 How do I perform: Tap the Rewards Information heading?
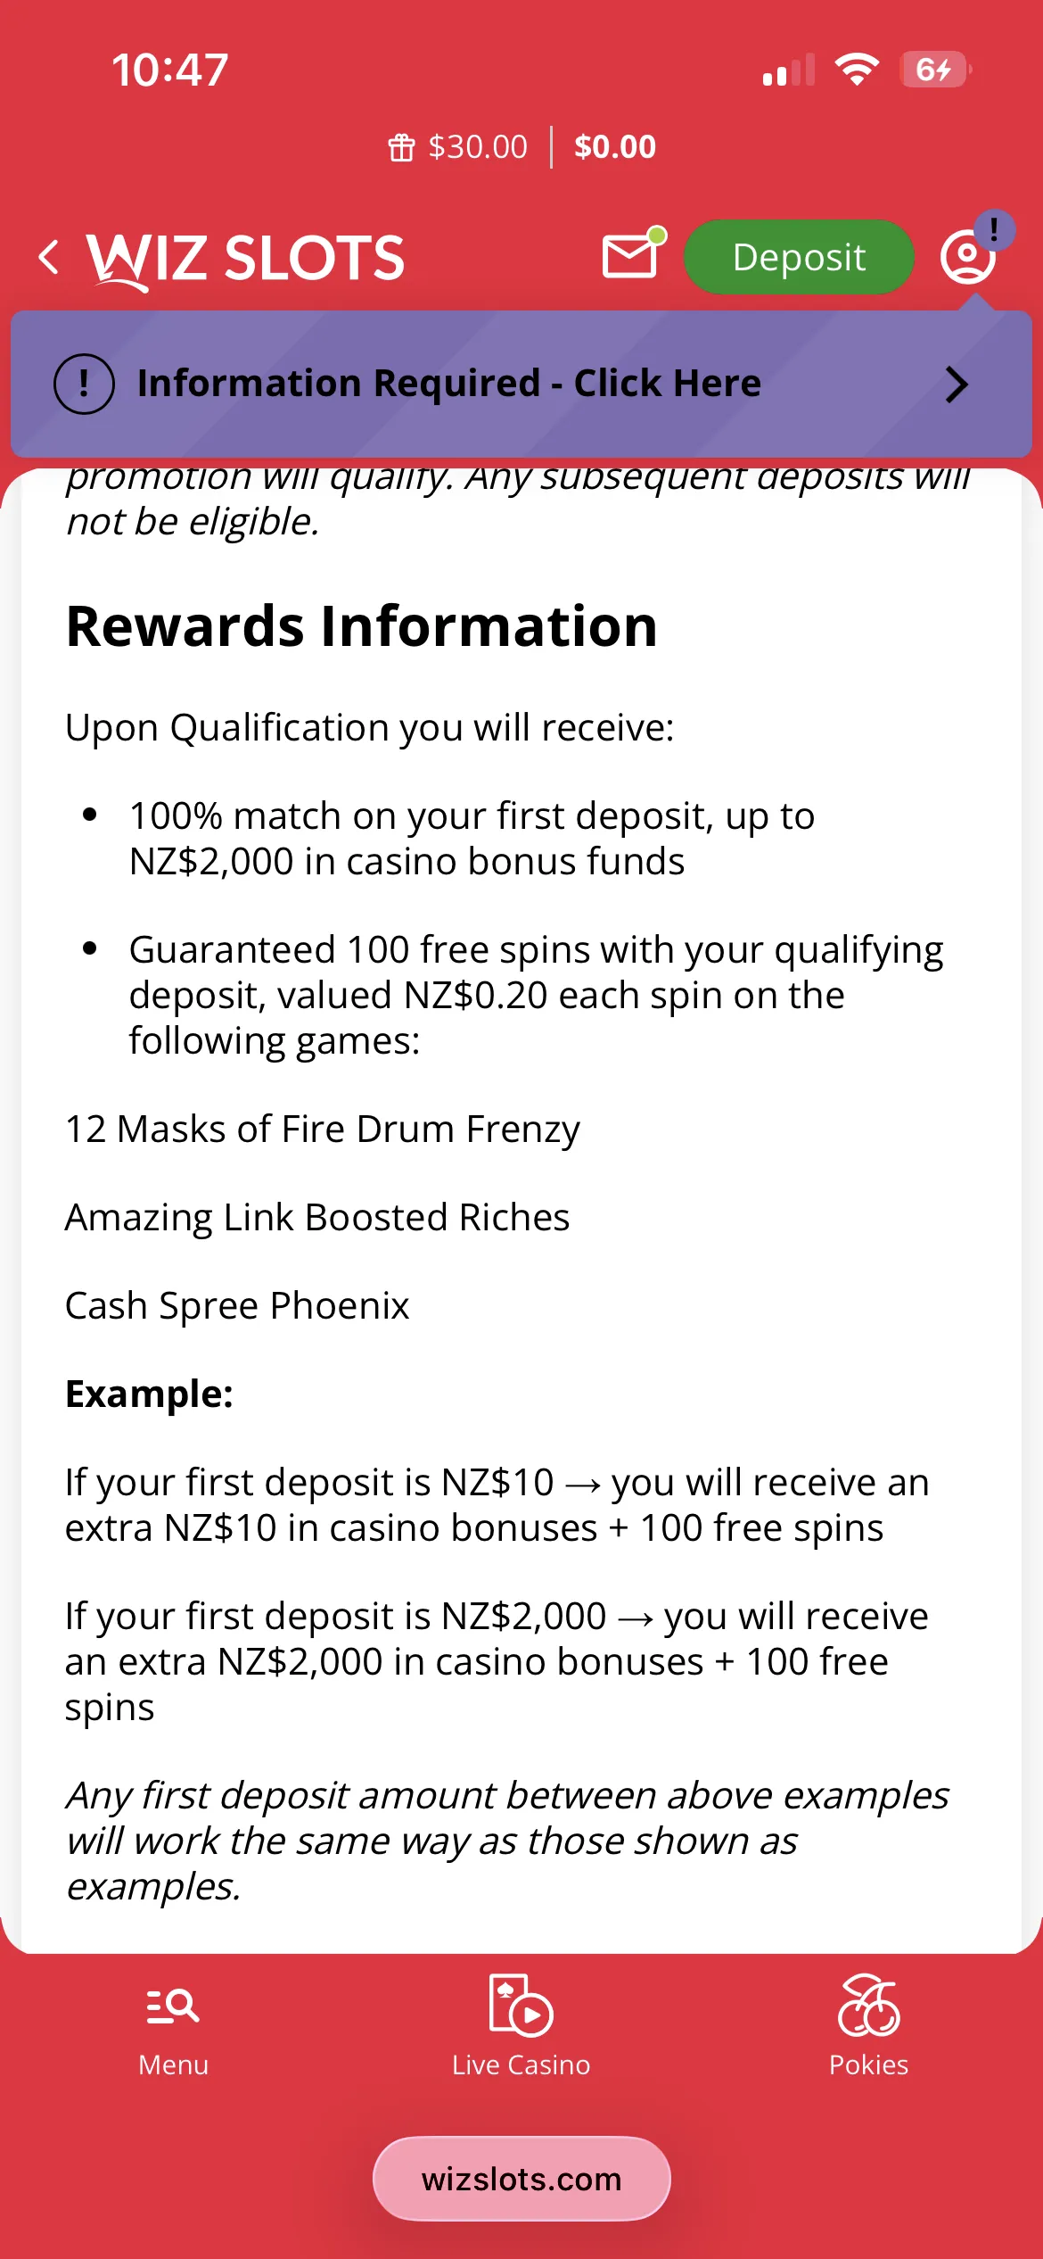click(x=362, y=625)
